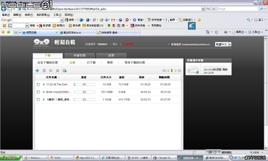
Task: Click play arrow on third download row
Action: (44, 99)
